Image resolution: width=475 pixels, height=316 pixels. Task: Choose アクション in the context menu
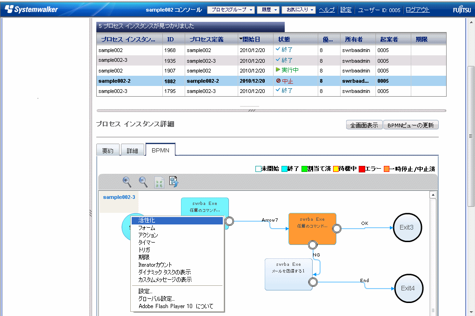pyautogui.click(x=177, y=235)
